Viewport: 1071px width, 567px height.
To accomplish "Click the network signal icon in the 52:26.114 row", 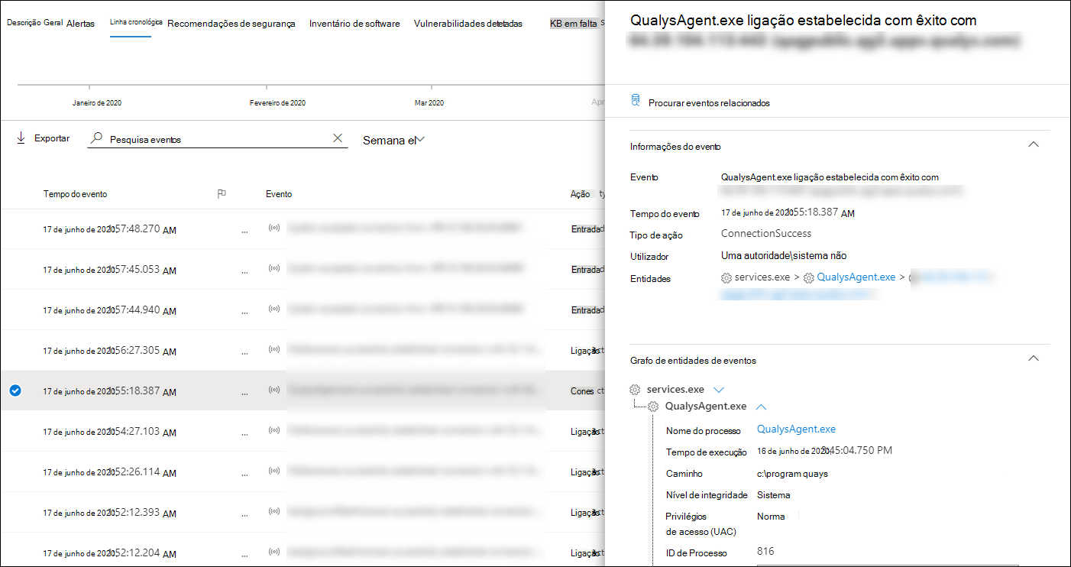I will pyautogui.click(x=274, y=471).
